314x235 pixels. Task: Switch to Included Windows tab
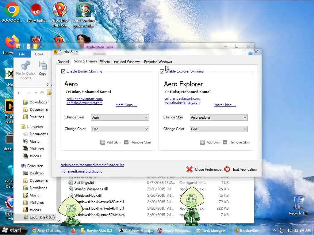[x=127, y=62]
